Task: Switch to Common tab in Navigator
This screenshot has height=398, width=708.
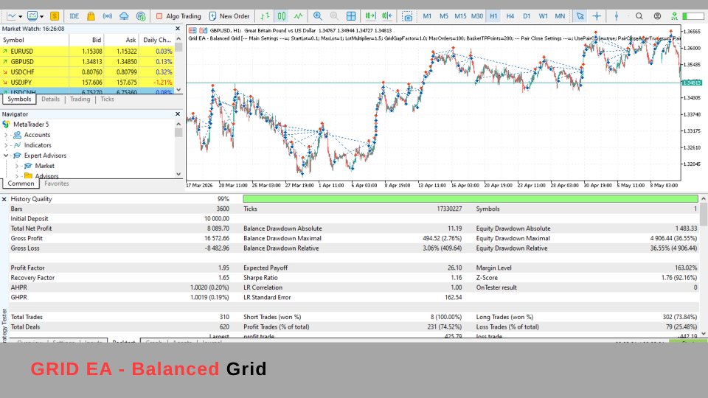Action: tap(21, 184)
